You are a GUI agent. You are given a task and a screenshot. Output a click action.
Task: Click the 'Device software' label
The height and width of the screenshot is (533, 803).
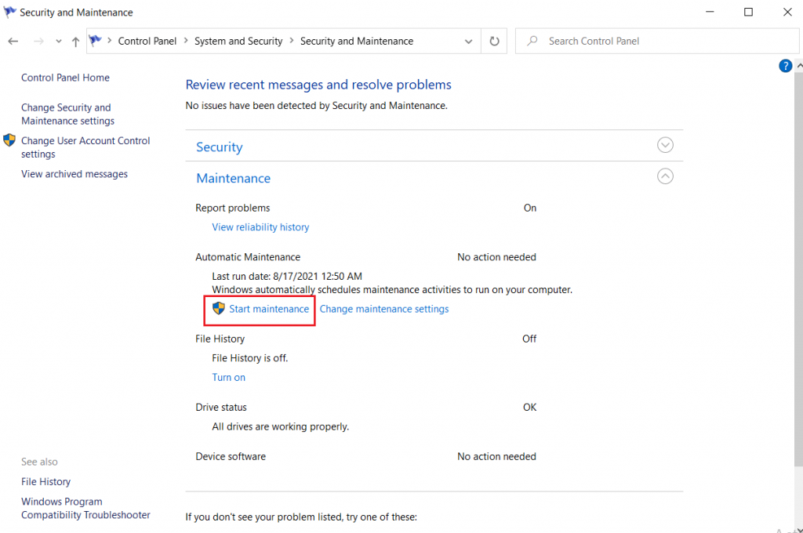231,456
